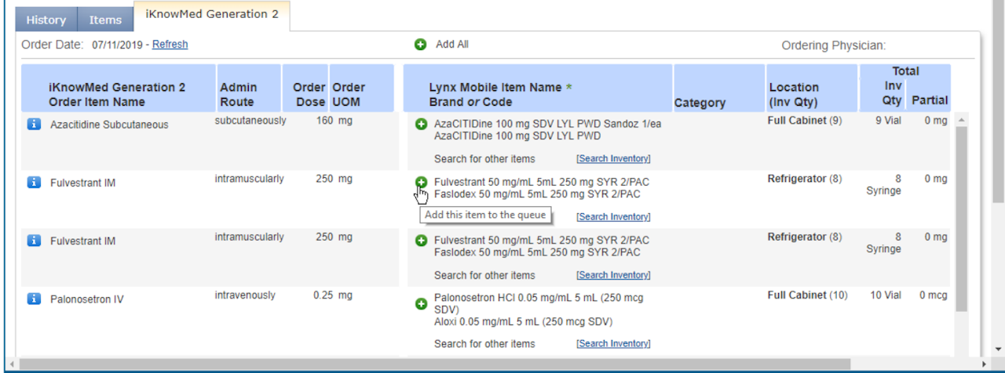Click the info icon beside Azacitidine Subcutaneous
This screenshot has height=373, width=1005.
click(x=34, y=124)
